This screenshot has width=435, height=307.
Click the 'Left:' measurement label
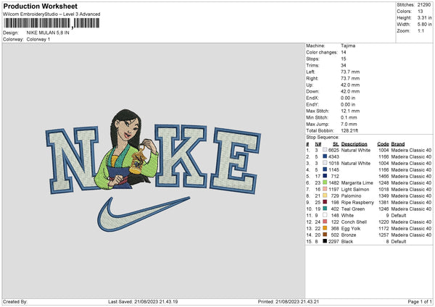coord(310,72)
